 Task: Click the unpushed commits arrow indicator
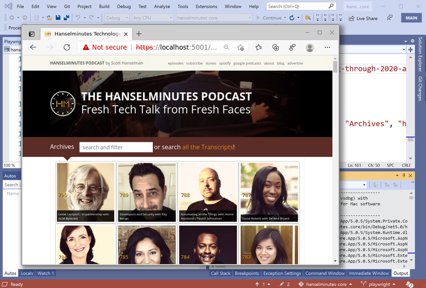click(x=263, y=284)
